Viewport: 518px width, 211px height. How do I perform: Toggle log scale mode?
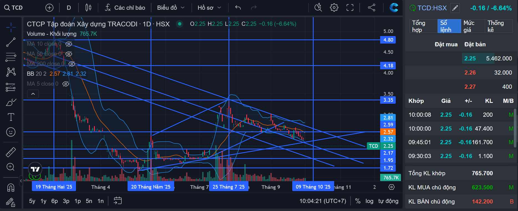(369, 201)
